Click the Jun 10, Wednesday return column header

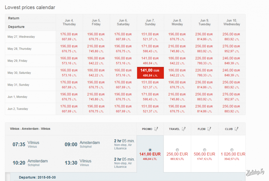pyautogui.click(x=231, y=22)
